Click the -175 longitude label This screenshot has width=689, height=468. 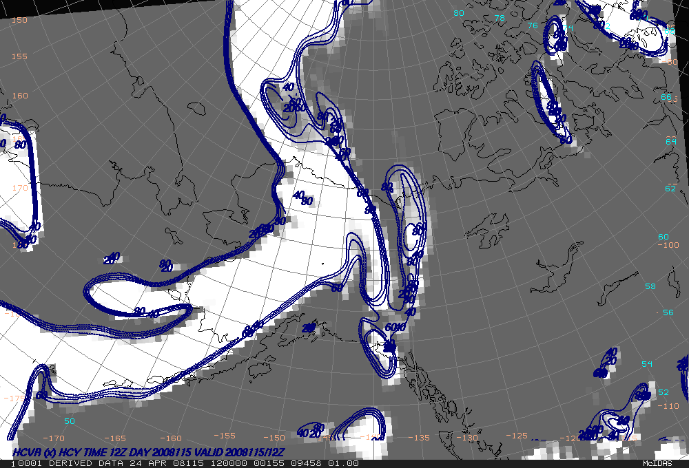pyautogui.click(x=14, y=398)
